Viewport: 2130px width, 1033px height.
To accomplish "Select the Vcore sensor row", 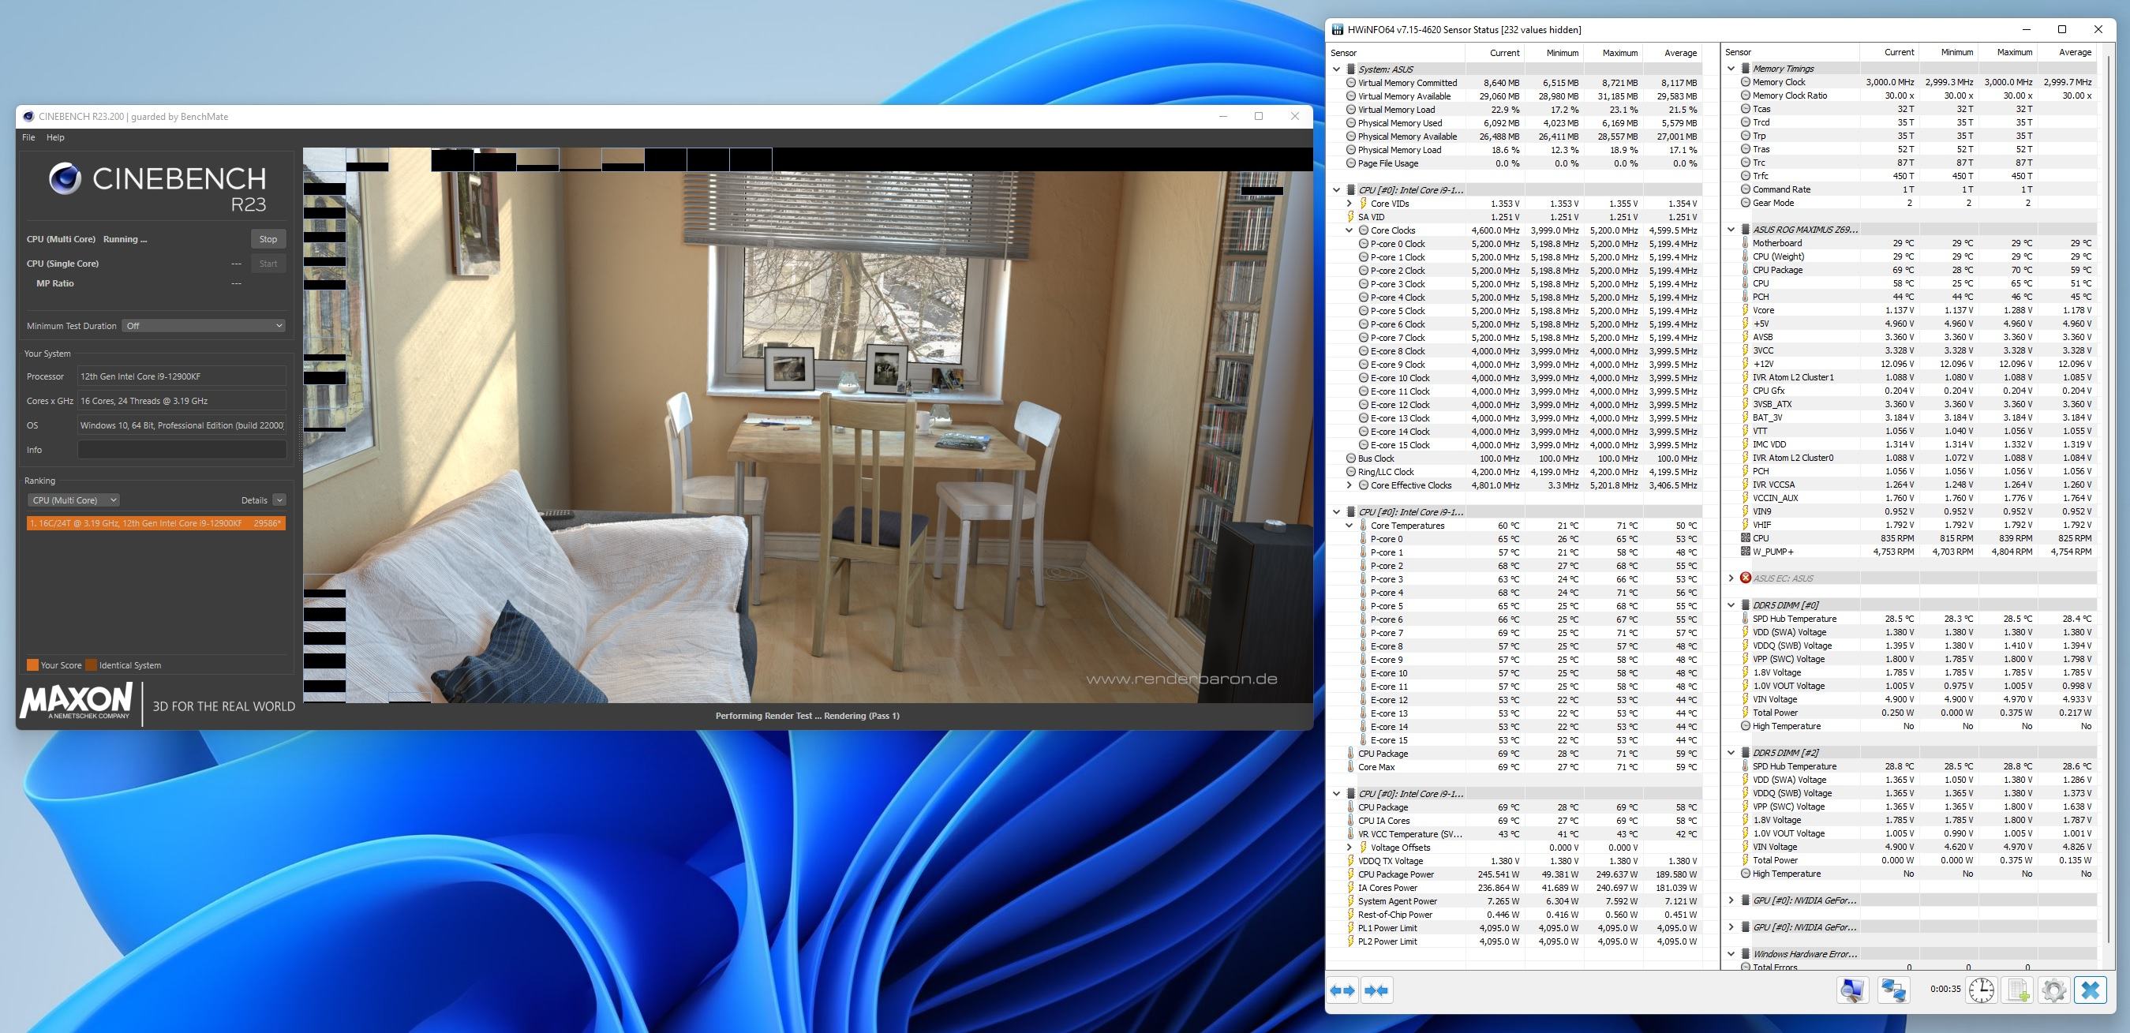I will click(1910, 310).
